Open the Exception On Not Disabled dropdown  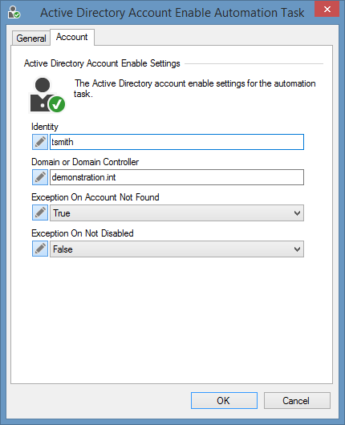point(177,249)
